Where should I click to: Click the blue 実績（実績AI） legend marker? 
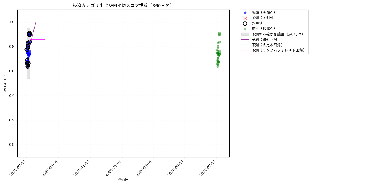(x=245, y=13)
